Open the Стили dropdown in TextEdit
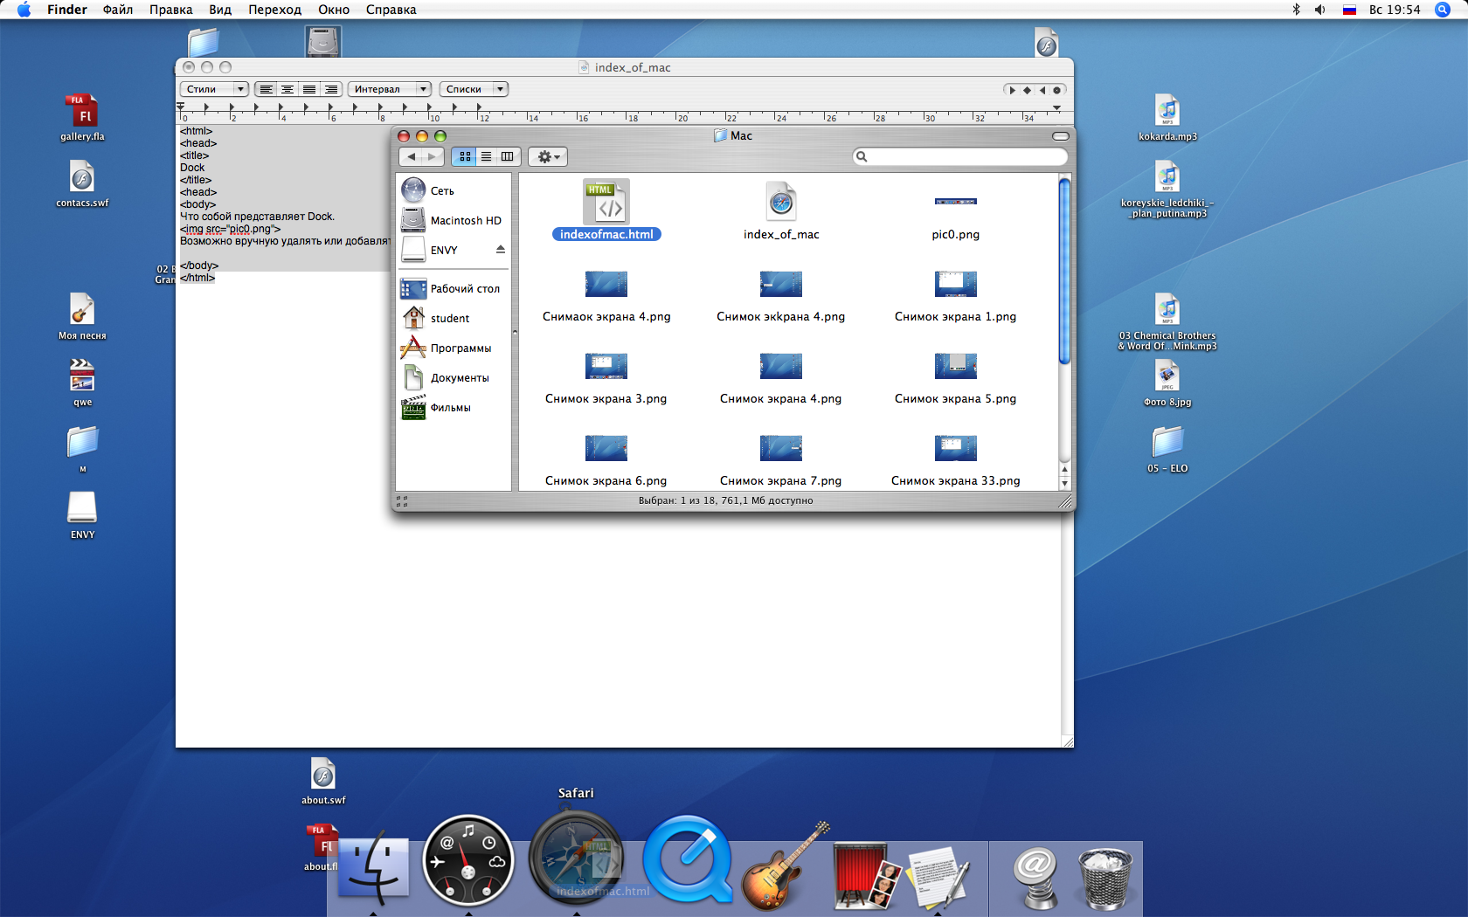Screen dimensions: 1468x917 [x=214, y=89]
